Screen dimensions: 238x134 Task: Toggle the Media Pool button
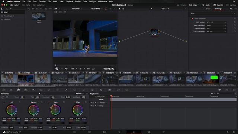coord(39,5)
